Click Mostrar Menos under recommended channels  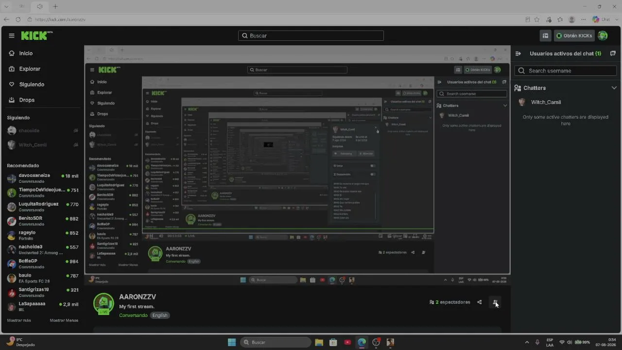tap(64, 320)
